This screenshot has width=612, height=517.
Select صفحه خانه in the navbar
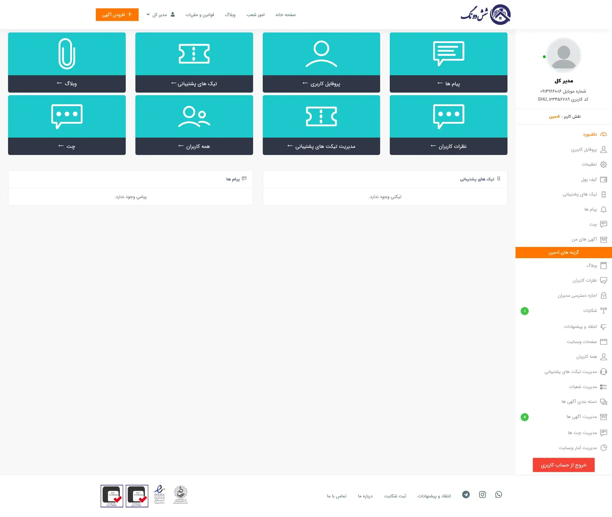point(286,15)
